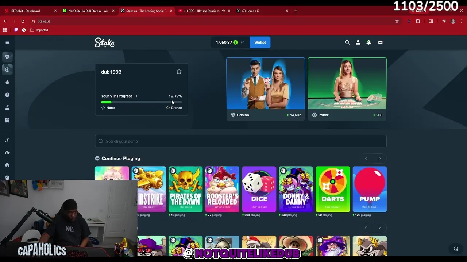The width and height of the screenshot is (467, 262).
Task: Open the Casino dealers banner image
Action: click(x=266, y=83)
